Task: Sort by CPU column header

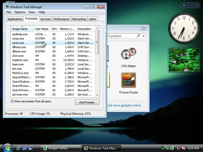Action: [x=54, y=29]
